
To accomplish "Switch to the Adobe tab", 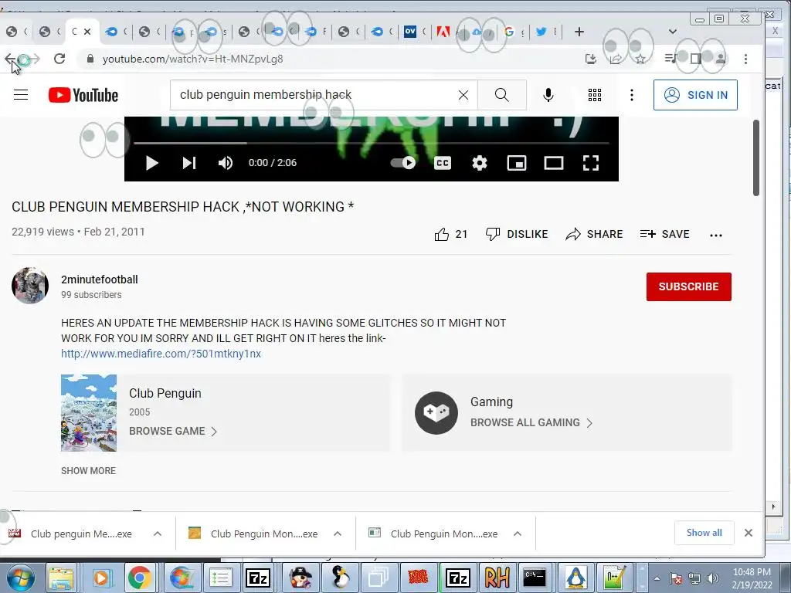I will (447, 32).
